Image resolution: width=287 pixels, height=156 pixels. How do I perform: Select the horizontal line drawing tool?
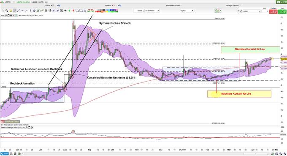[22, 11]
